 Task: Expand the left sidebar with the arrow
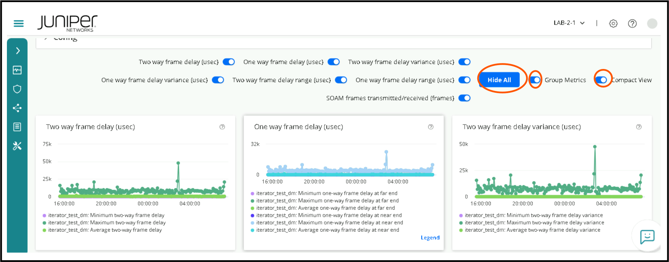click(x=18, y=51)
